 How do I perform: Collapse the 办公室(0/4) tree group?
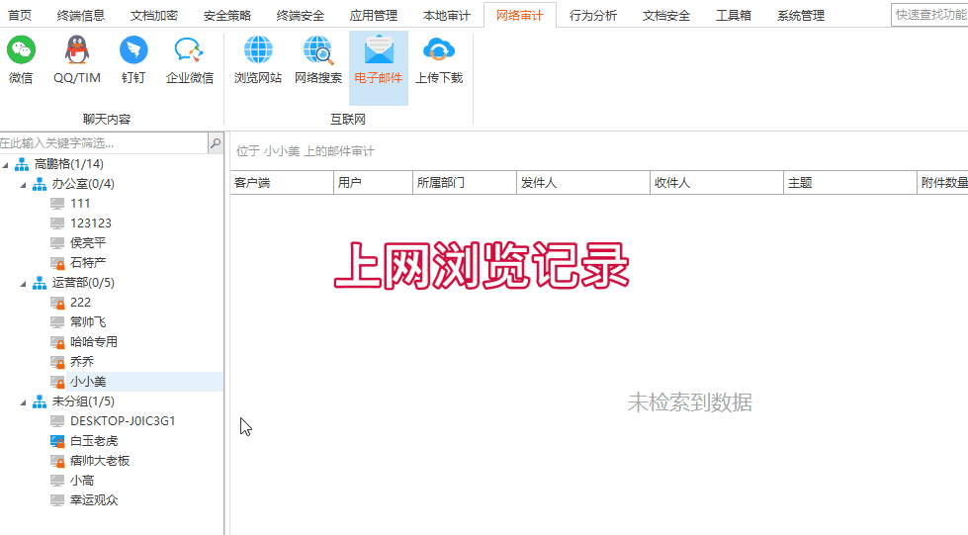tap(23, 184)
